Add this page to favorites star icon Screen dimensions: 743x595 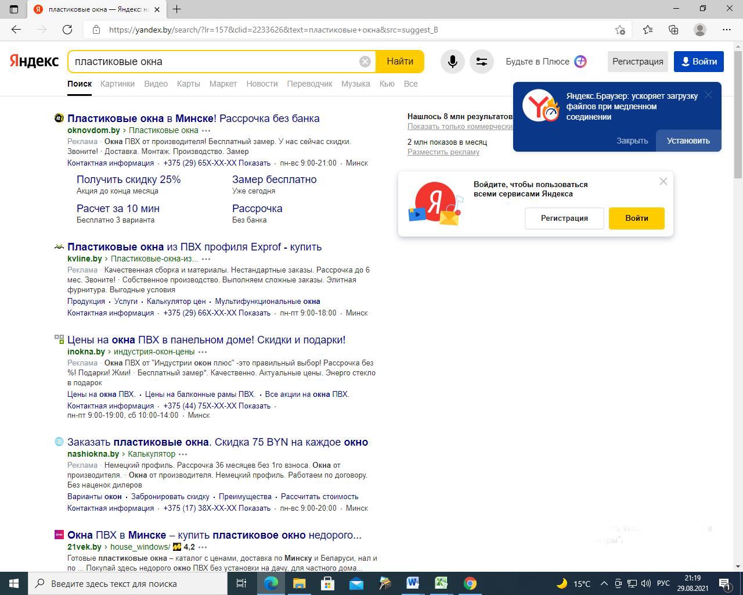point(620,30)
